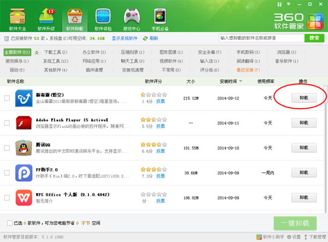
Task: Click 卸载 button for PP助手2.0
Action: (x=304, y=173)
